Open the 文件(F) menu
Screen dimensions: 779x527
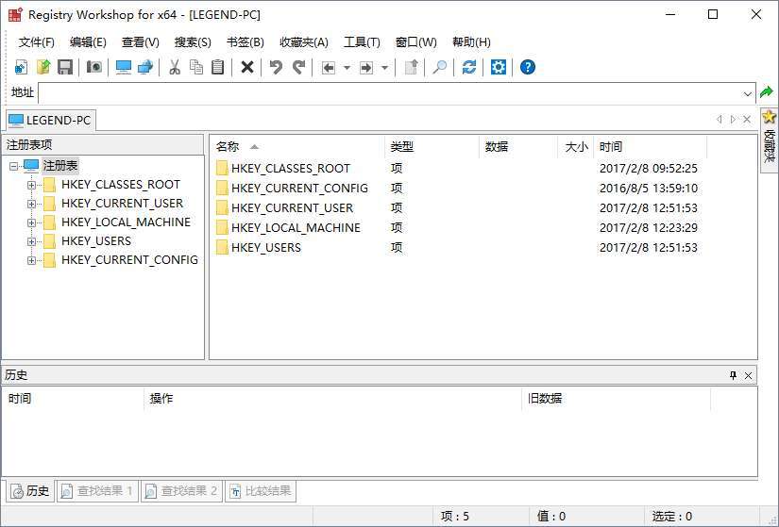(x=36, y=42)
